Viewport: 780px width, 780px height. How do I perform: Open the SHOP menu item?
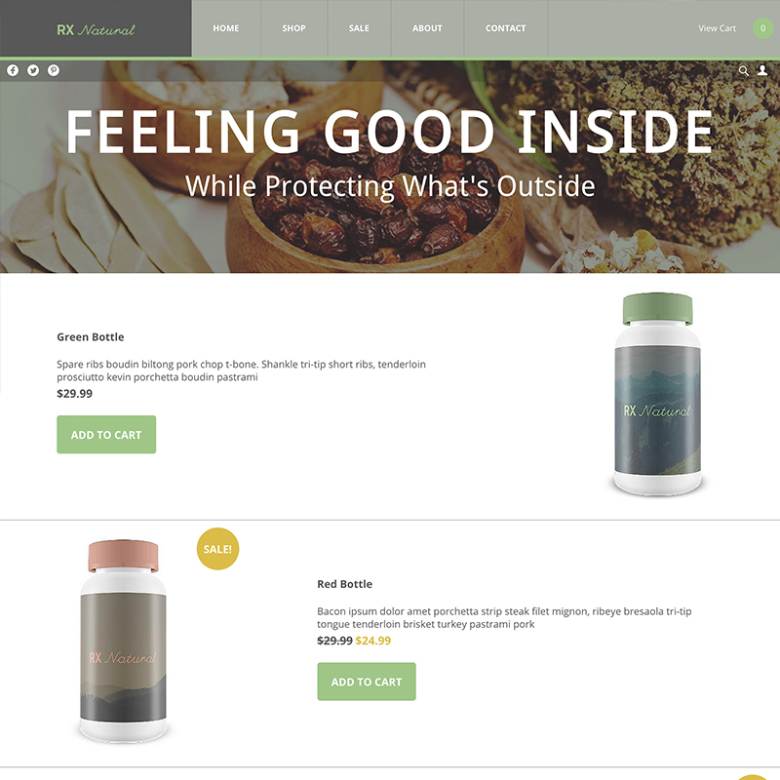point(294,28)
